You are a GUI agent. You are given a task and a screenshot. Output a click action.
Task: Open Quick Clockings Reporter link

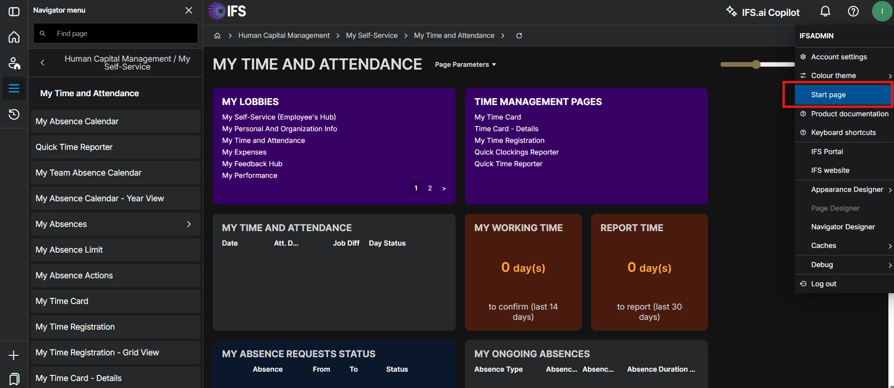pos(516,152)
